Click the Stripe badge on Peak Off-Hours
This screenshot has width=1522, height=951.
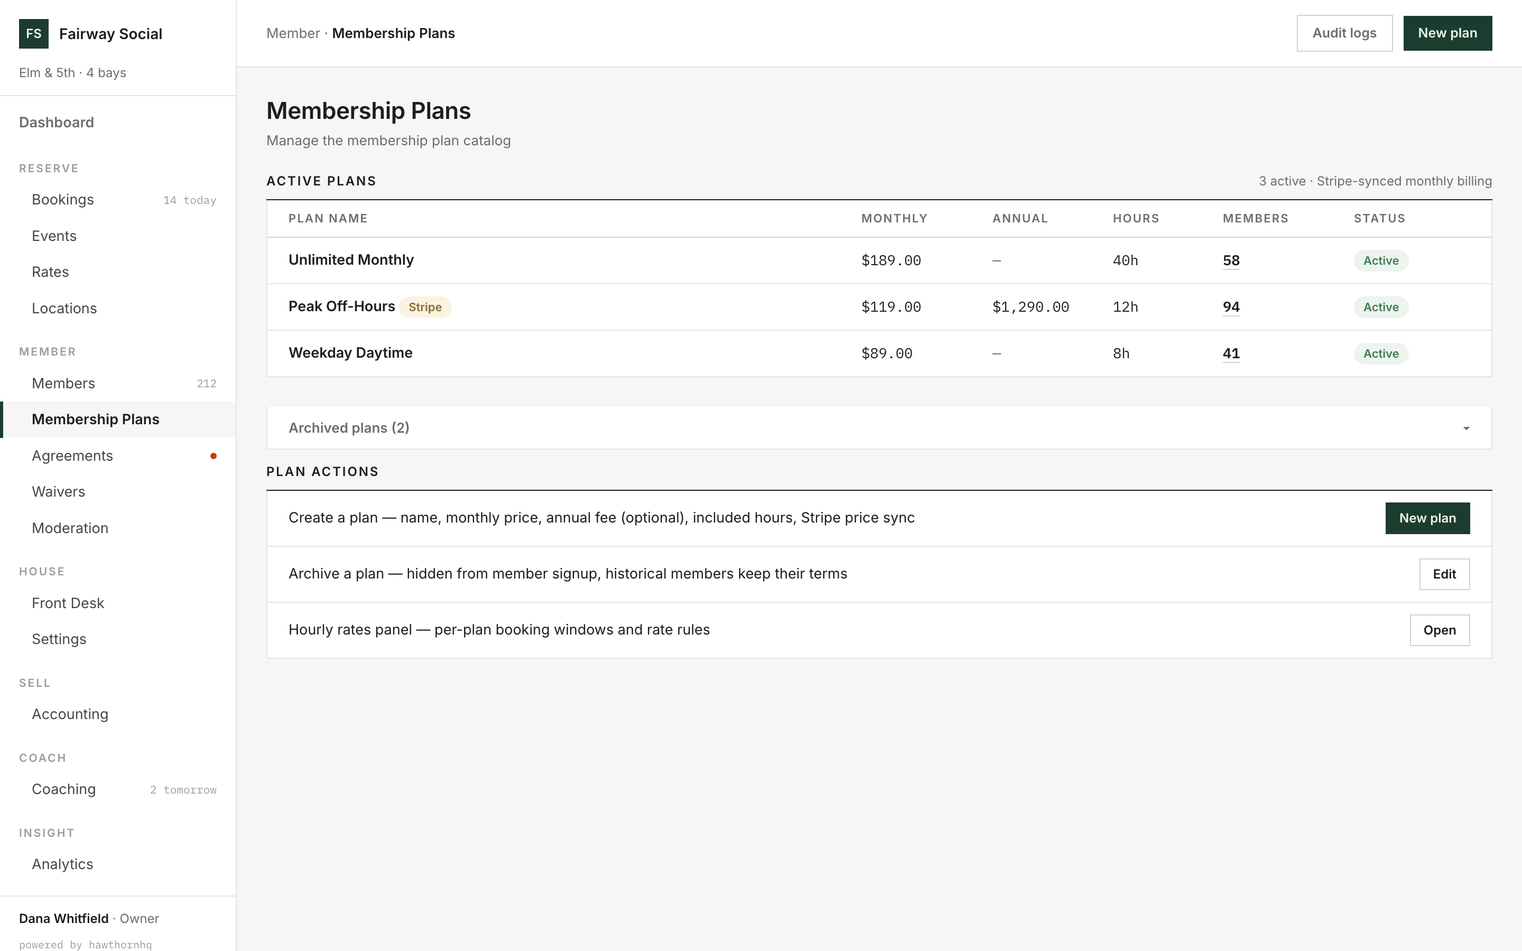[425, 307]
